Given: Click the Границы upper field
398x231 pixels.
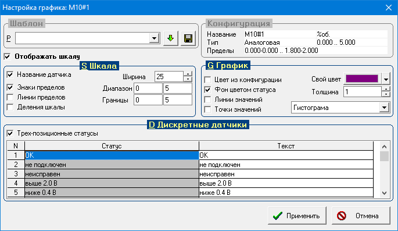Looking at the screenshot, I should click(x=178, y=100).
